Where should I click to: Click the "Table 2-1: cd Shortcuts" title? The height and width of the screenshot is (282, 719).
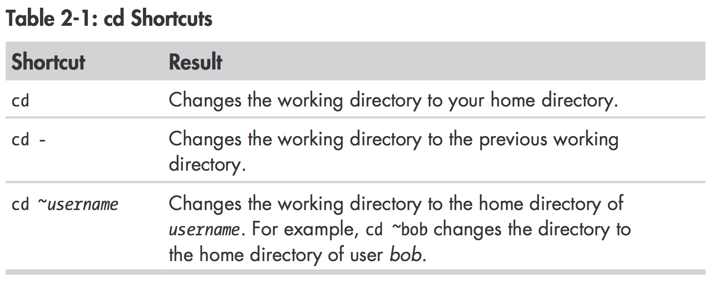click(x=109, y=19)
